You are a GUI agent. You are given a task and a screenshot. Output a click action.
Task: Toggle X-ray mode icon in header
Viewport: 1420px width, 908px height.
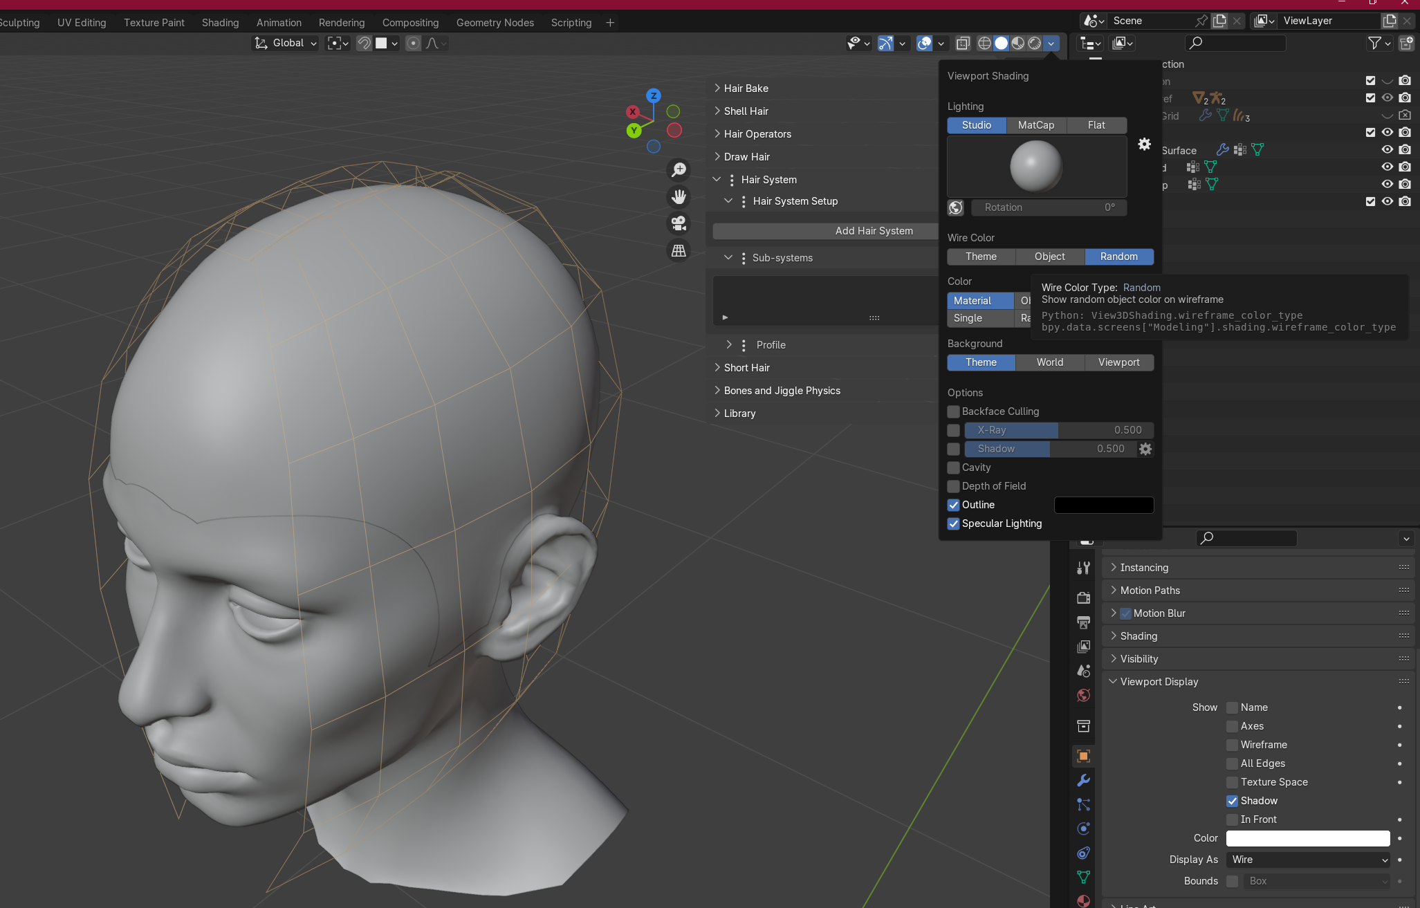(x=962, y=43)
